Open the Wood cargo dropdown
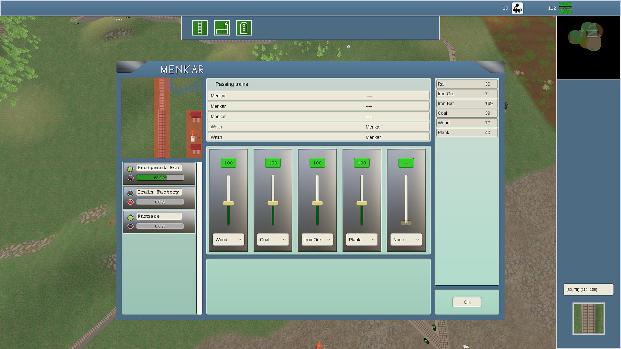This screenshot has width=621, height=349. pyautogui.click(x=228, y=239)
